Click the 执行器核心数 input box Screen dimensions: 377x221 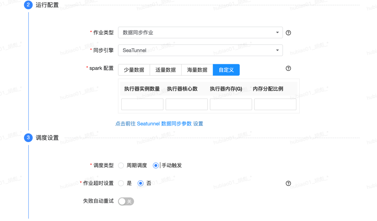[187, 104]
